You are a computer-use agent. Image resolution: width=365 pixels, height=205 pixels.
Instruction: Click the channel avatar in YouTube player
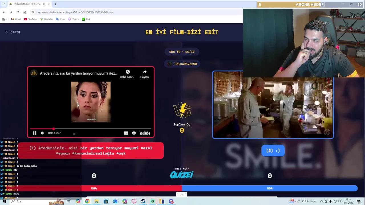click(x=34, y=73)
